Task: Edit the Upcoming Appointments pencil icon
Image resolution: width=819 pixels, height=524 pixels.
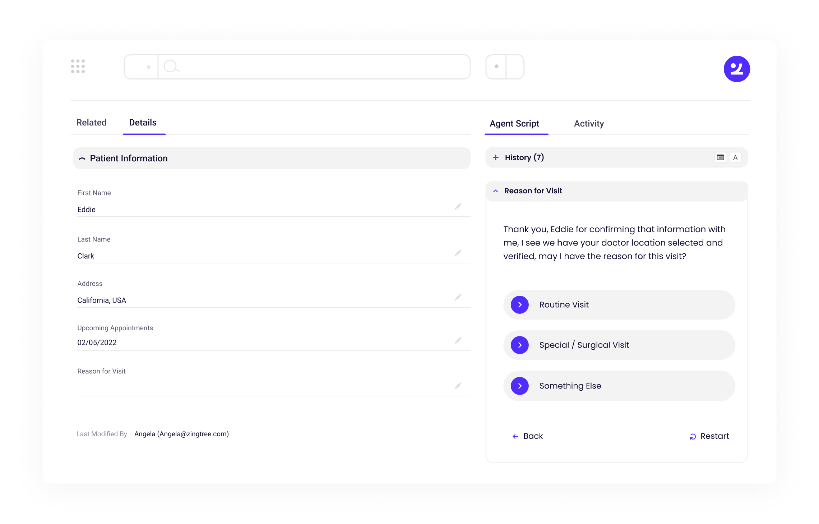Action: click(x=458, y=340)
